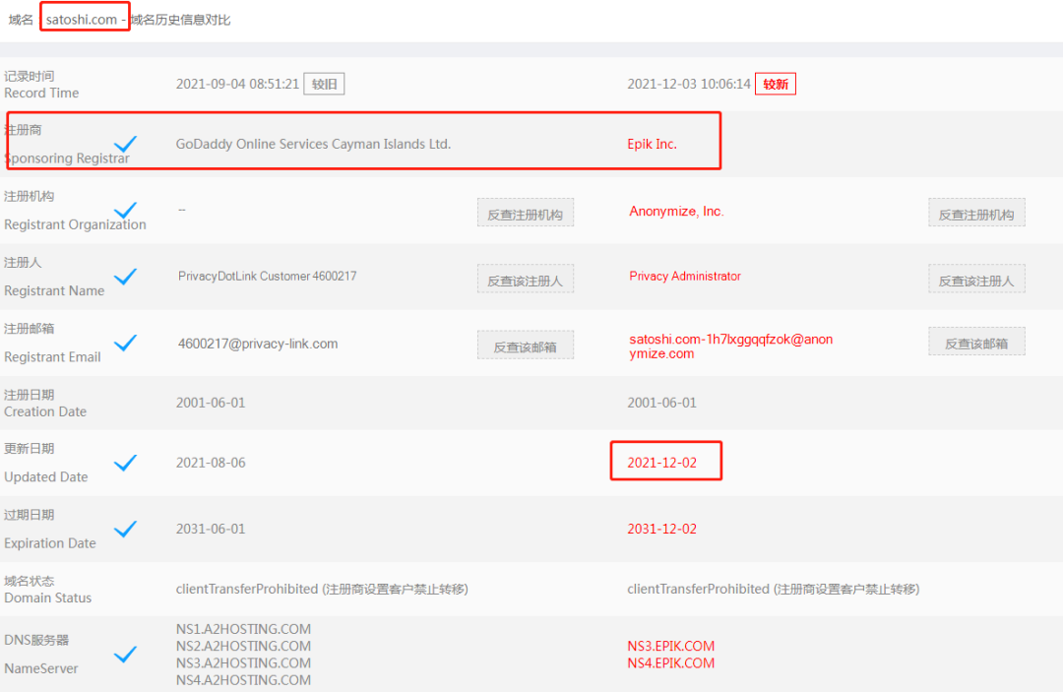Click 反查该注册人 button for PrivacyDotLink Customer
The width and height of the screenshot is (1063, 692).
click(526, 279)
